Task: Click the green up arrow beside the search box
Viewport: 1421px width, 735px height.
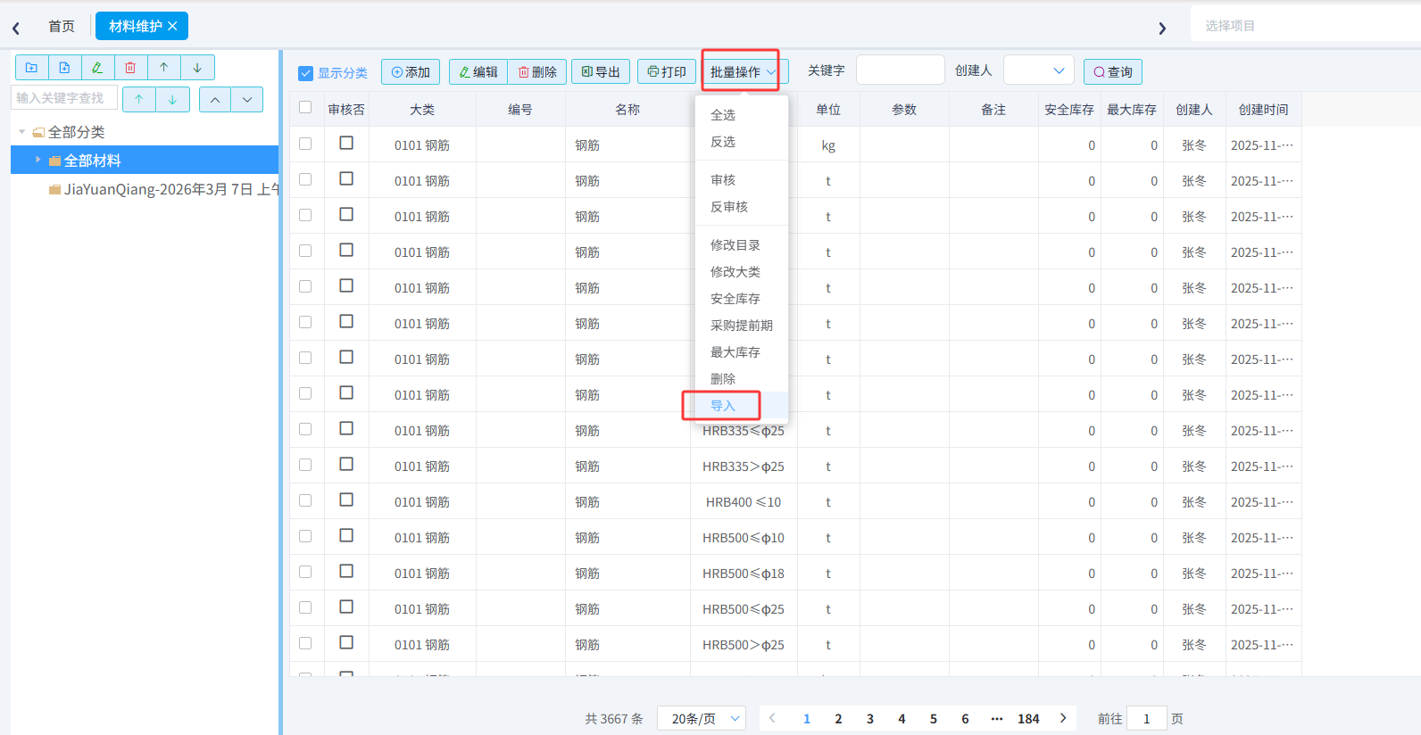Action: pos(139,99)
